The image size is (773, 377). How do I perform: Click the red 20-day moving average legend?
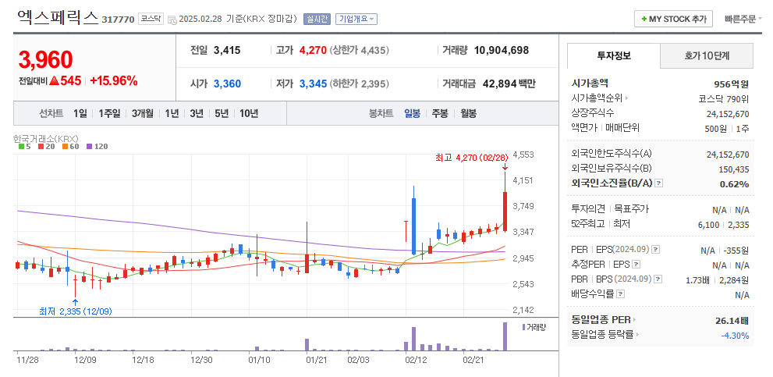tap(45, 147)
